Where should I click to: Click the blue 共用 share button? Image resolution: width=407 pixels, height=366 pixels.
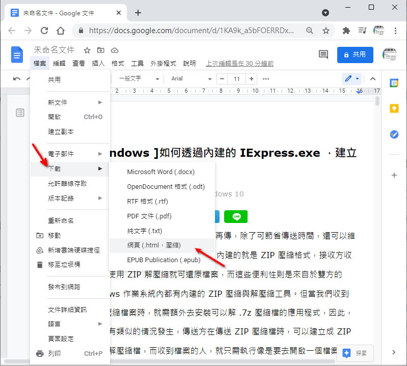click(x=355, y=54)
